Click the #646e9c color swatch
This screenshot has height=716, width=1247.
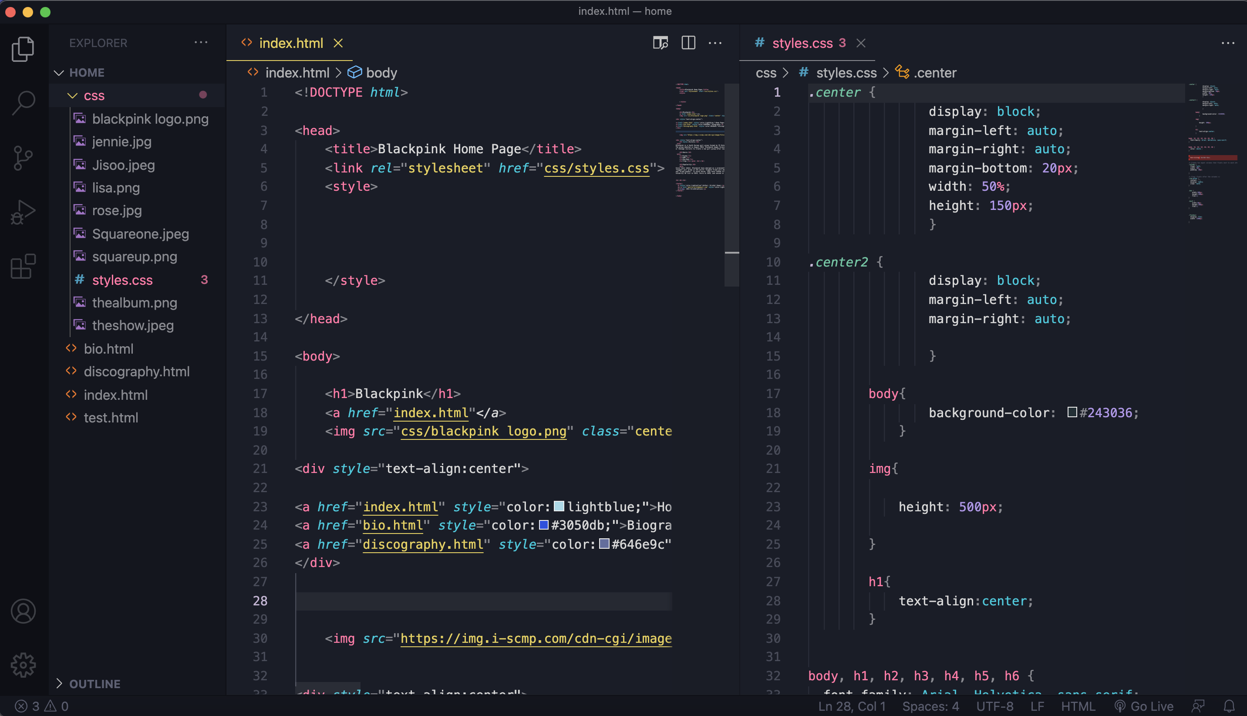tap(604, 544)
